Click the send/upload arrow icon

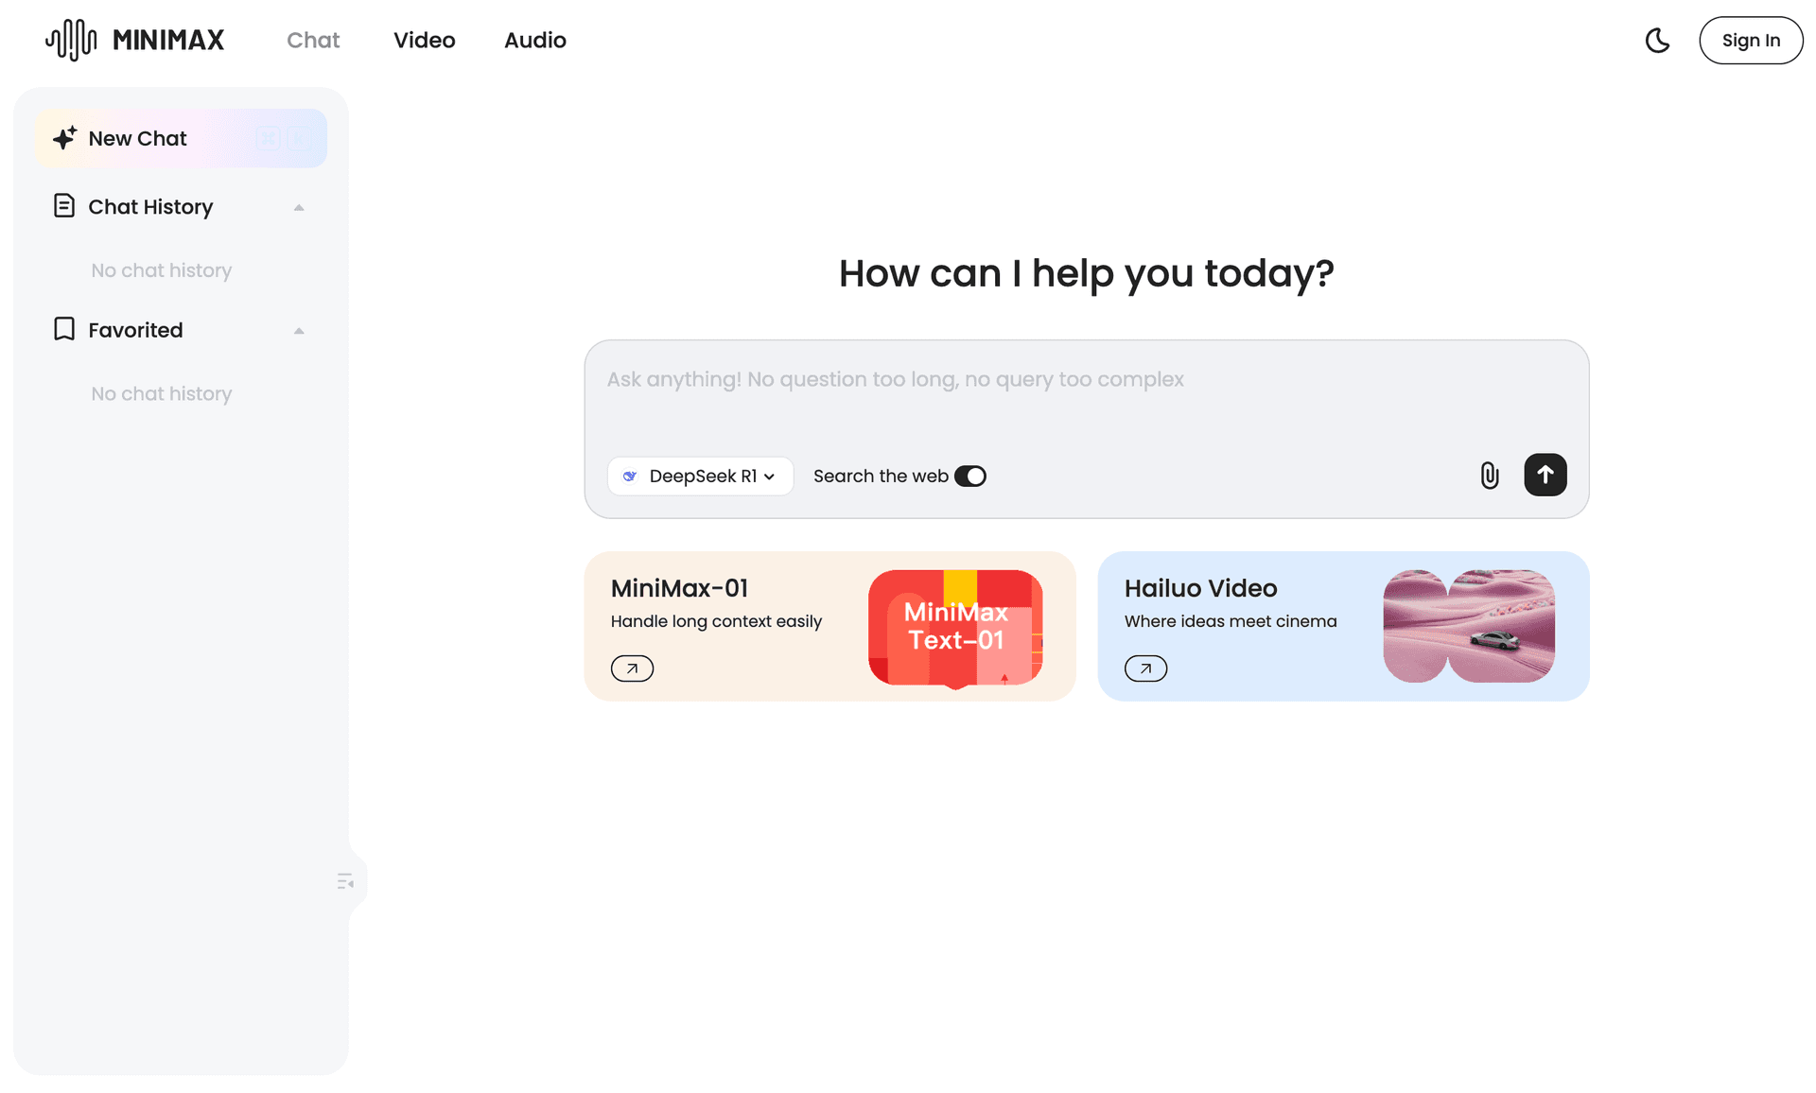[1546, 476]
